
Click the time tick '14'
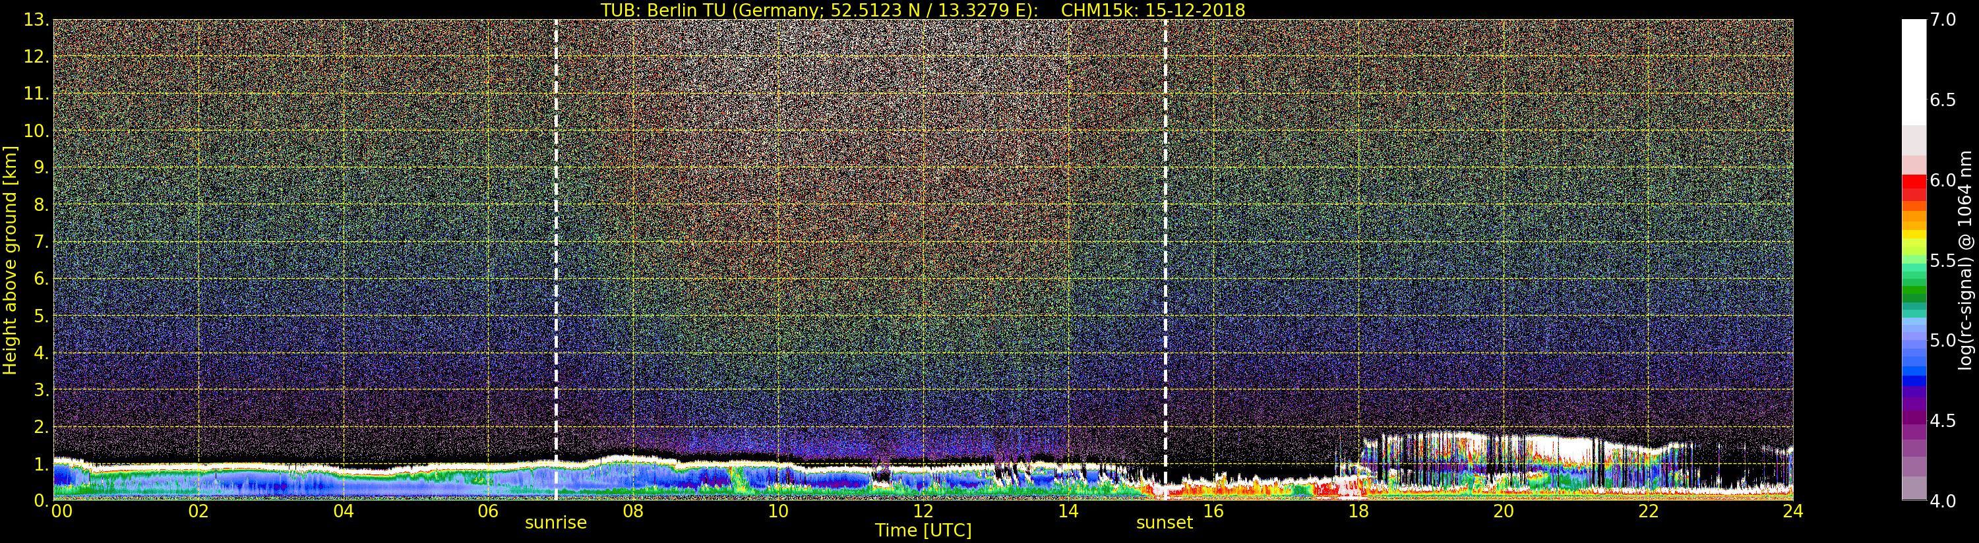coord(1068,511)
